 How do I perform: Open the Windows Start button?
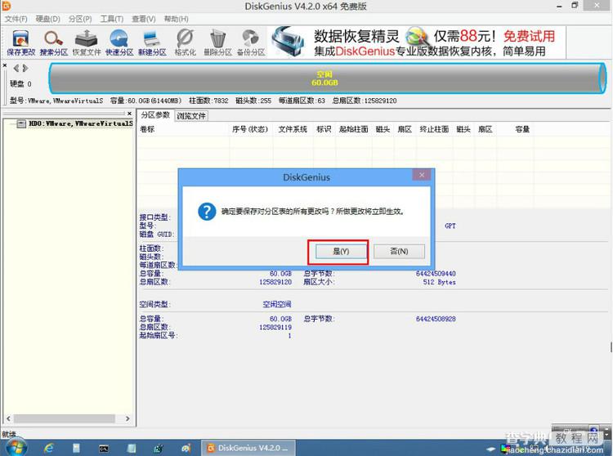pyautogui.click(x=16, y=447)
